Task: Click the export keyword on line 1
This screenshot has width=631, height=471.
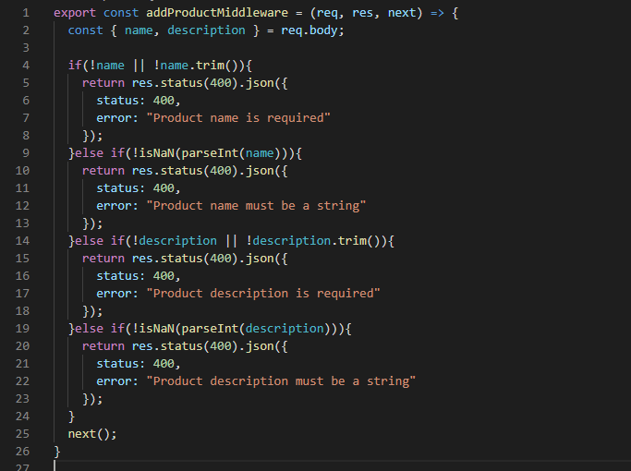Action: coord(75,13)
